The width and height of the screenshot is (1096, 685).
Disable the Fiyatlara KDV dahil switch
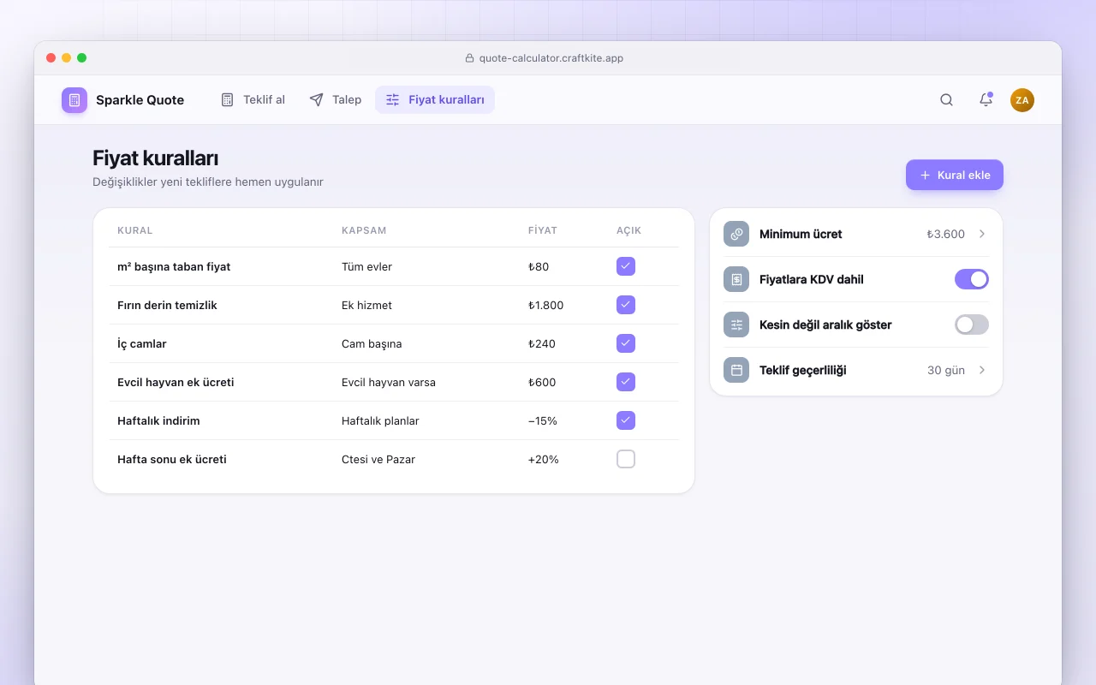972,279
